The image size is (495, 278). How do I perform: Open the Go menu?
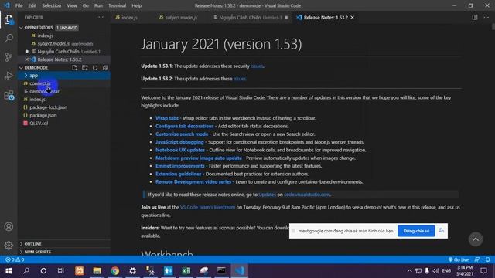click(86, 5)
